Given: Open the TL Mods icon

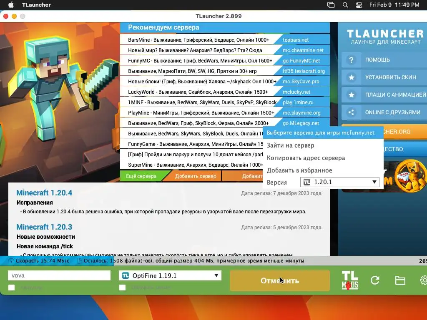Looking at the screenshot, I should (350, 280).
